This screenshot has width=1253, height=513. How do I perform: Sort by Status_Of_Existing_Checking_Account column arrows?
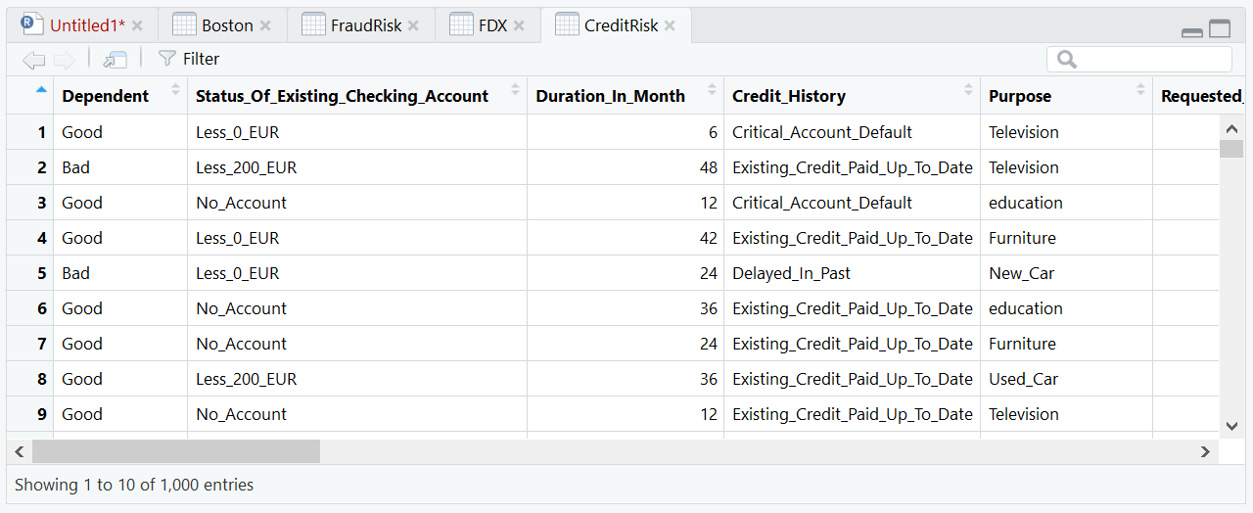pos(515,90)
